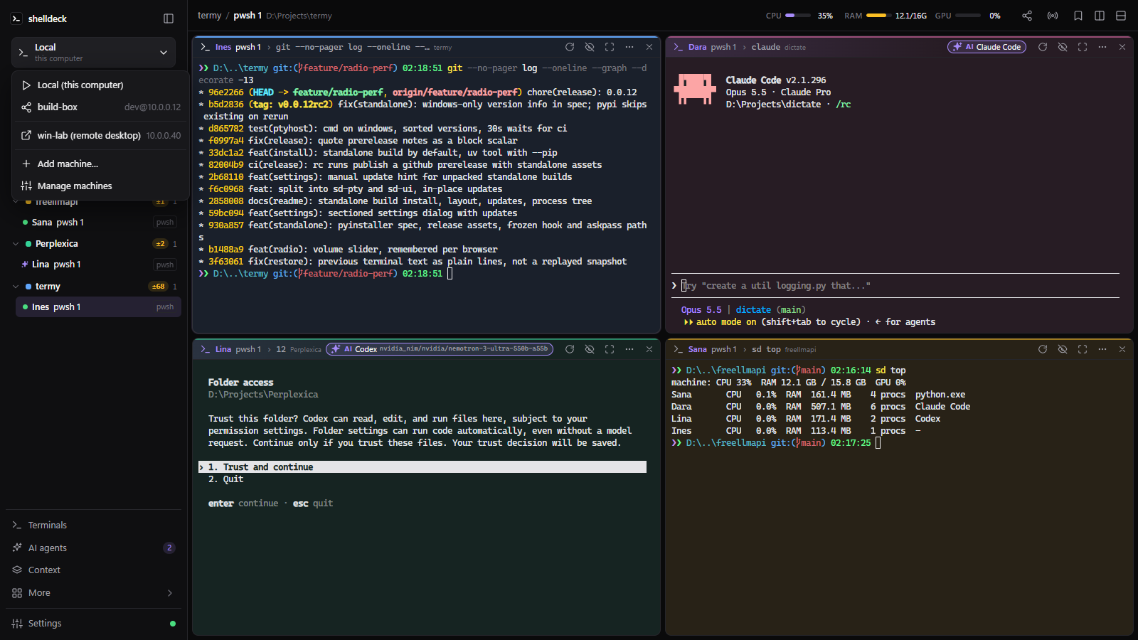Maximize the Ines pwsh 1 pane
1138x640 pixels.
coord(610,47)
